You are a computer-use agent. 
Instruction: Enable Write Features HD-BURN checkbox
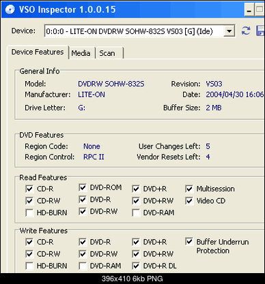click(29, 266)
